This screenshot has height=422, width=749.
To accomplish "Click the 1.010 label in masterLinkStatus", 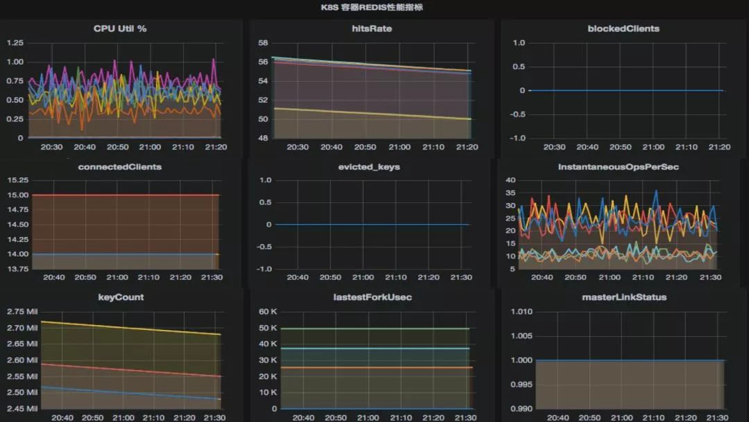I will point(521,312).
